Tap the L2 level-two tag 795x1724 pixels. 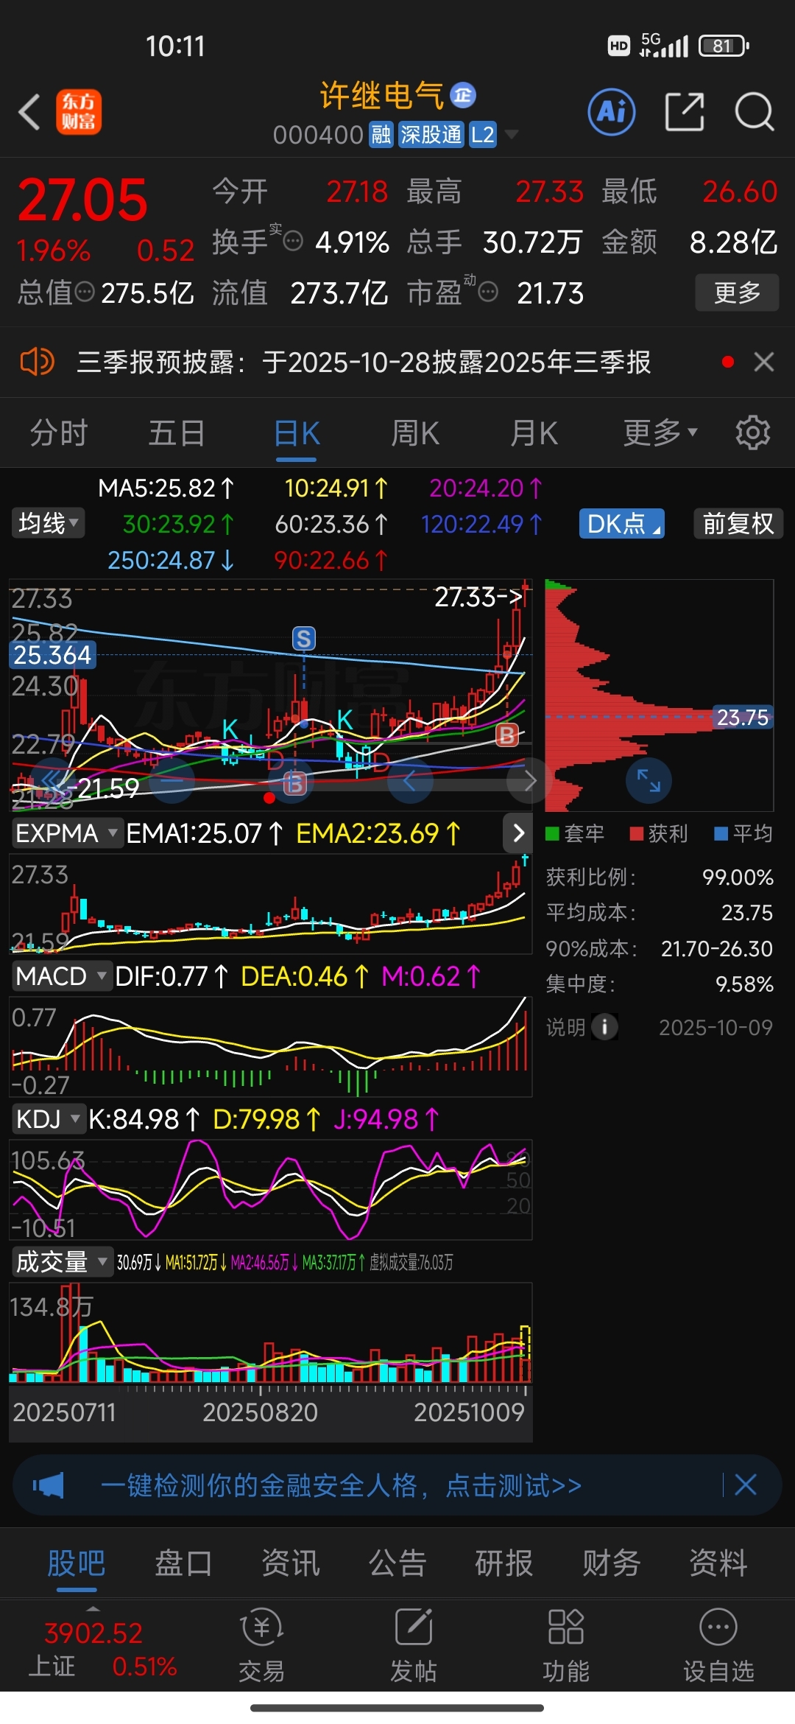tap(483, 135)
